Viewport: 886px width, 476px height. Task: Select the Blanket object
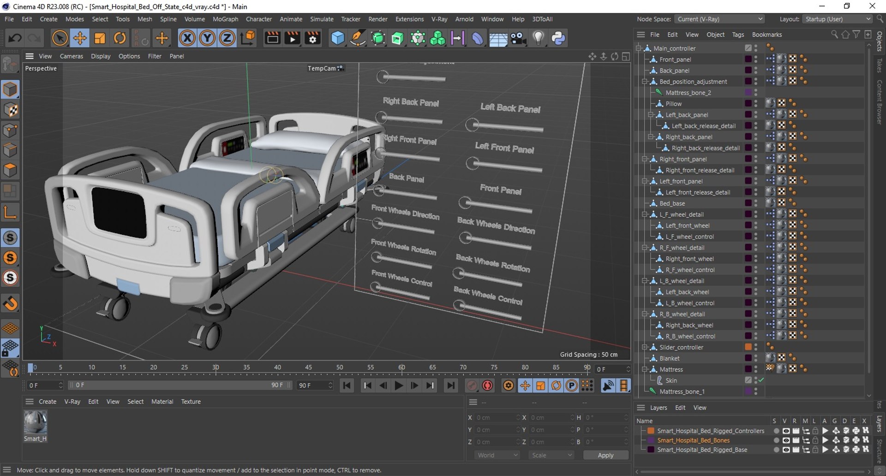coord(669,358)
